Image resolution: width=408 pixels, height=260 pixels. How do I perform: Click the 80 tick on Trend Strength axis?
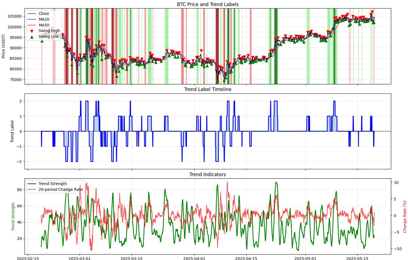(20, 190)
